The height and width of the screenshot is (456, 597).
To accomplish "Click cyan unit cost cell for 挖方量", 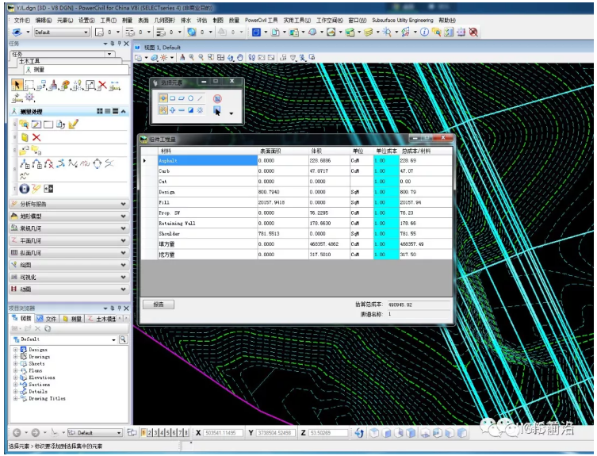I will click(x=386, y=254).
